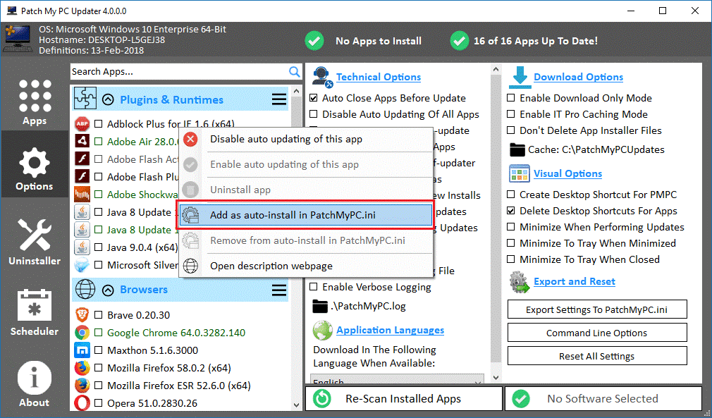Click the Google Chrome icon

click(82, 332)
